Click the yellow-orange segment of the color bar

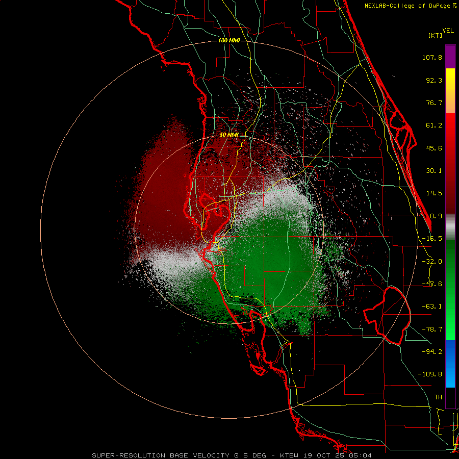[450, 91]
